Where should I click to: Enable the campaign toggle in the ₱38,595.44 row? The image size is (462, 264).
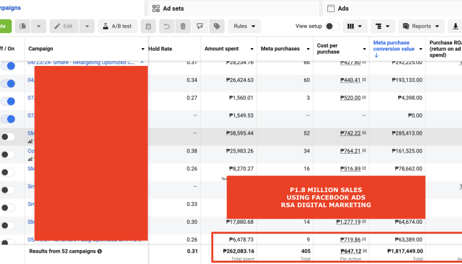click(8, 137)
